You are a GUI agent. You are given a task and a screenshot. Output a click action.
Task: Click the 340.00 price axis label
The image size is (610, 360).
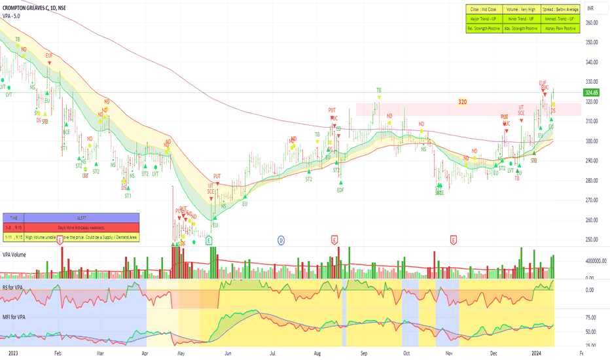pos(592,62)
